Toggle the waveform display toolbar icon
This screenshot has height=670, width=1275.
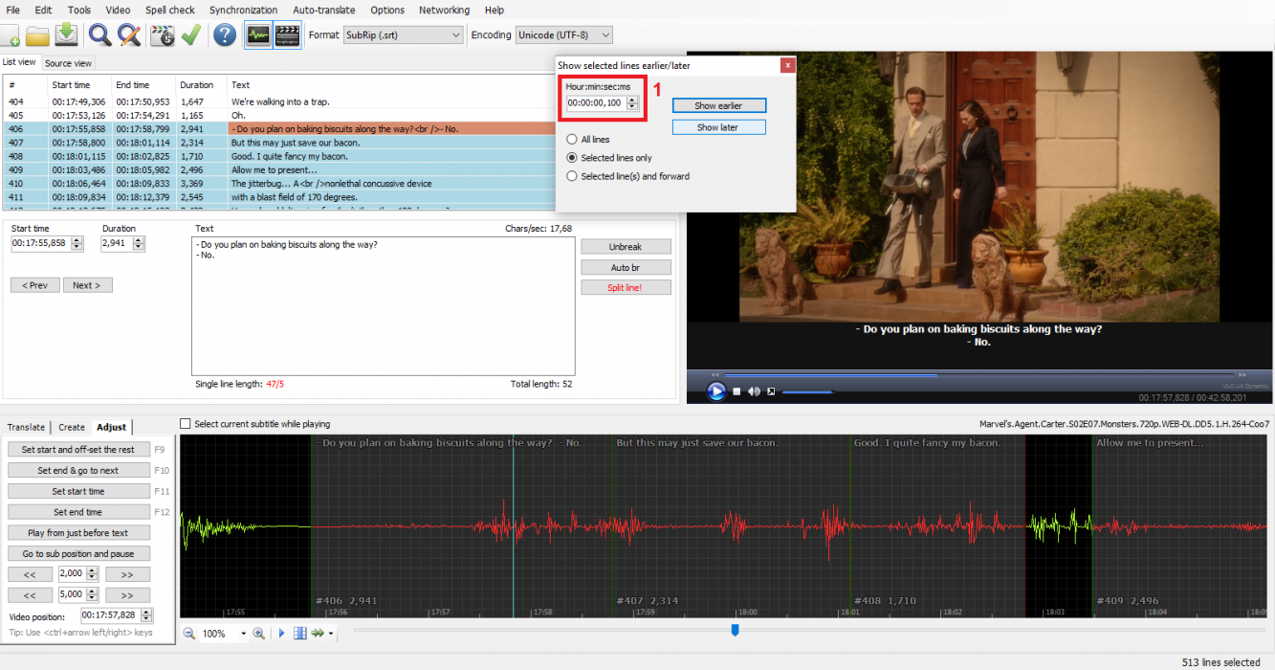(257, 35)
